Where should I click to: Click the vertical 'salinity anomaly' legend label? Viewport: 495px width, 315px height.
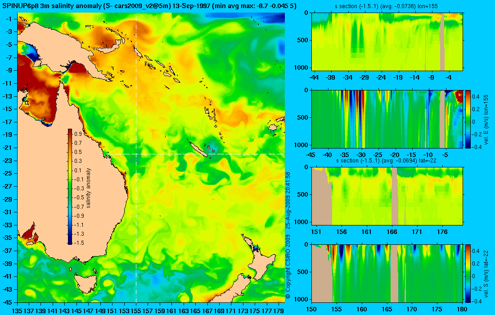pos(88,188)
